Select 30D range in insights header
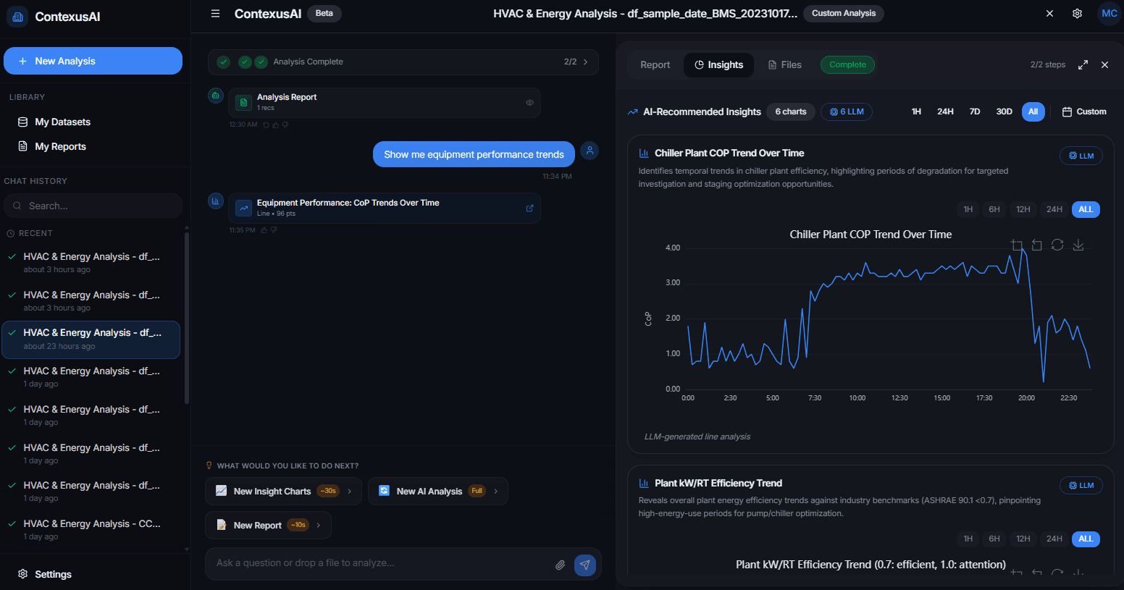Screen dimensions: 1124x590 tap(1004, 111)
